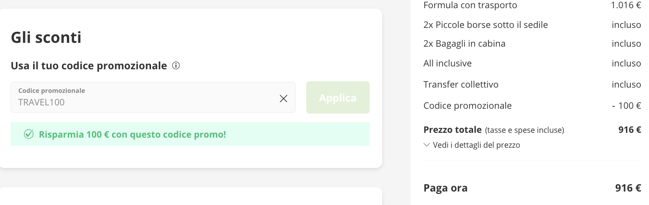Select the Prezzo totale label
This screenshot has height=205, width=649.
click(452, 129)
